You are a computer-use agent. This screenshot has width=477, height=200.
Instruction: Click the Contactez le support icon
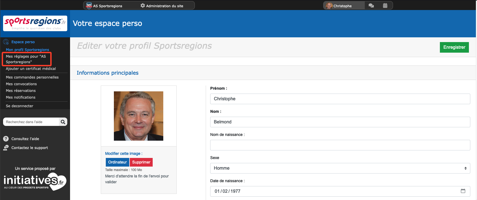coord(6,148)
